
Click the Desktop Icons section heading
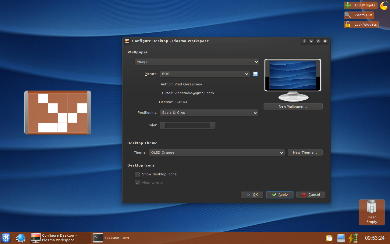click(x=141, y=165)
